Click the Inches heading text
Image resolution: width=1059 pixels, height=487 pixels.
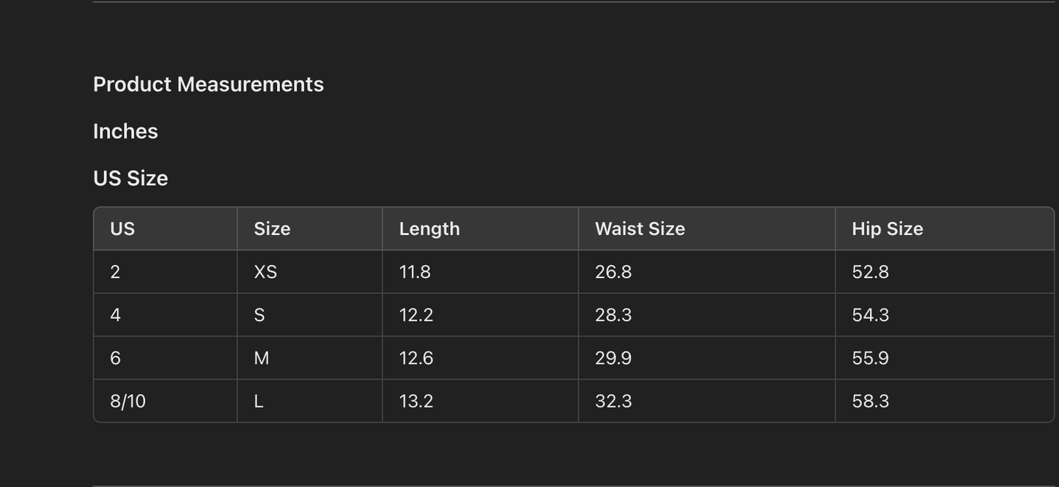(125, 131)
